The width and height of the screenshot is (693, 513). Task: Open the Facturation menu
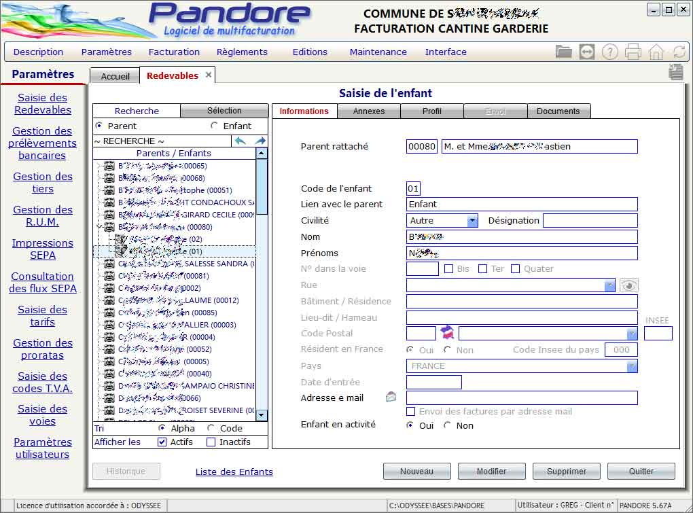(x=174, y=52)
